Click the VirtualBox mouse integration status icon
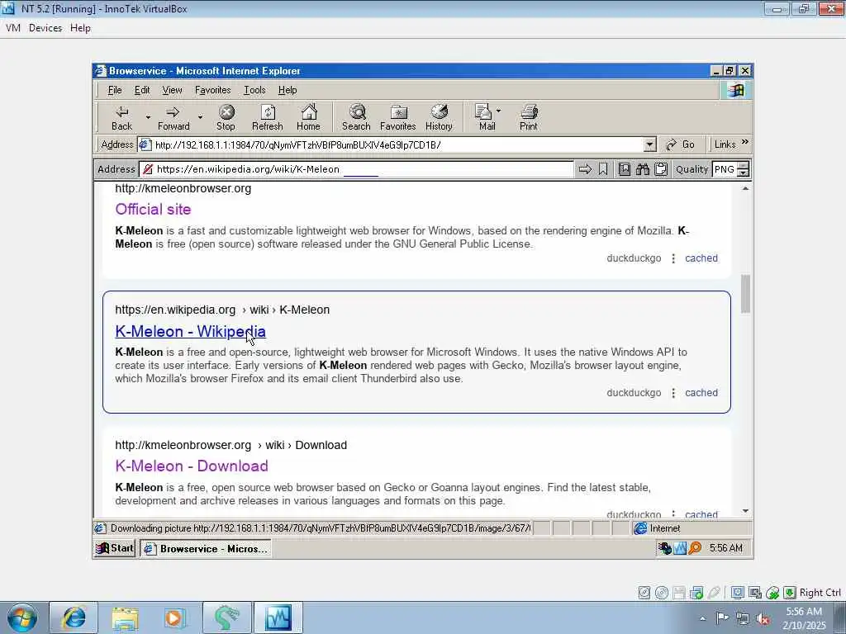This screenshot has height=634, width=846. (772, 593)
